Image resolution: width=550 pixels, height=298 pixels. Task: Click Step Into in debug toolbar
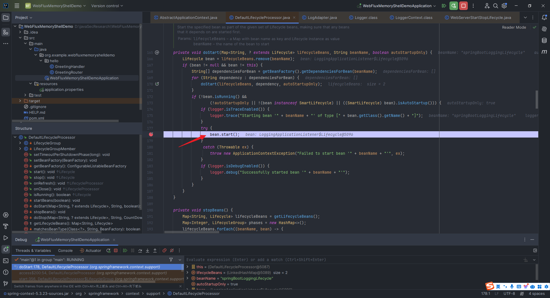pyautogui.click(x=148, y=250)
